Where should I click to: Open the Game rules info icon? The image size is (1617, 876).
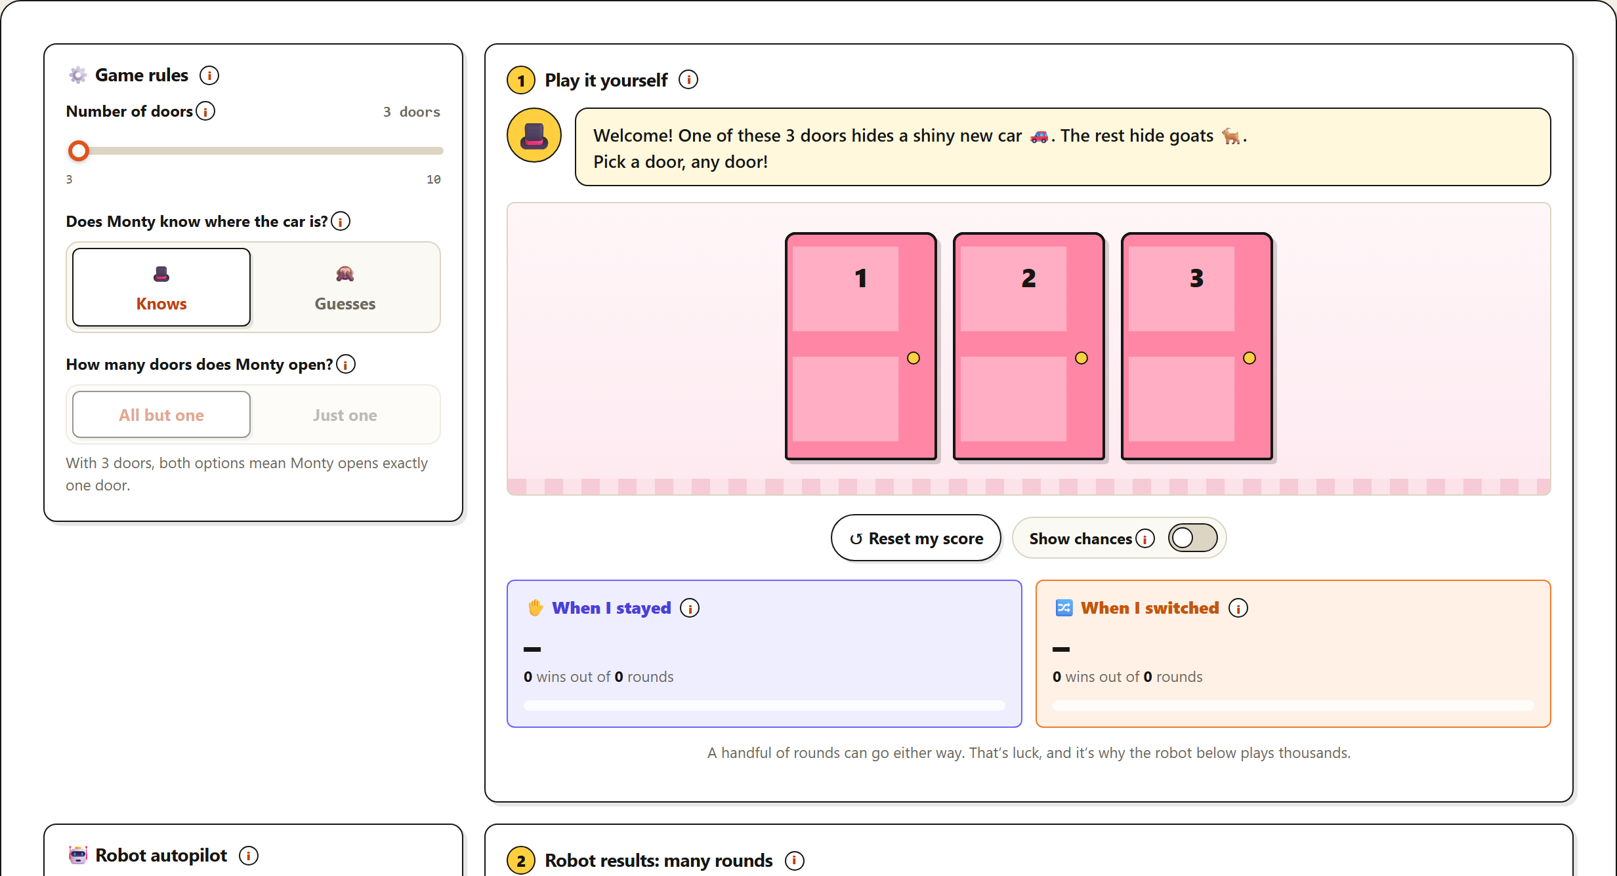209,75
